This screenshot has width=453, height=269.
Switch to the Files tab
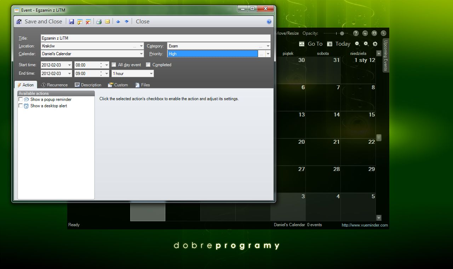pos(143,85)
